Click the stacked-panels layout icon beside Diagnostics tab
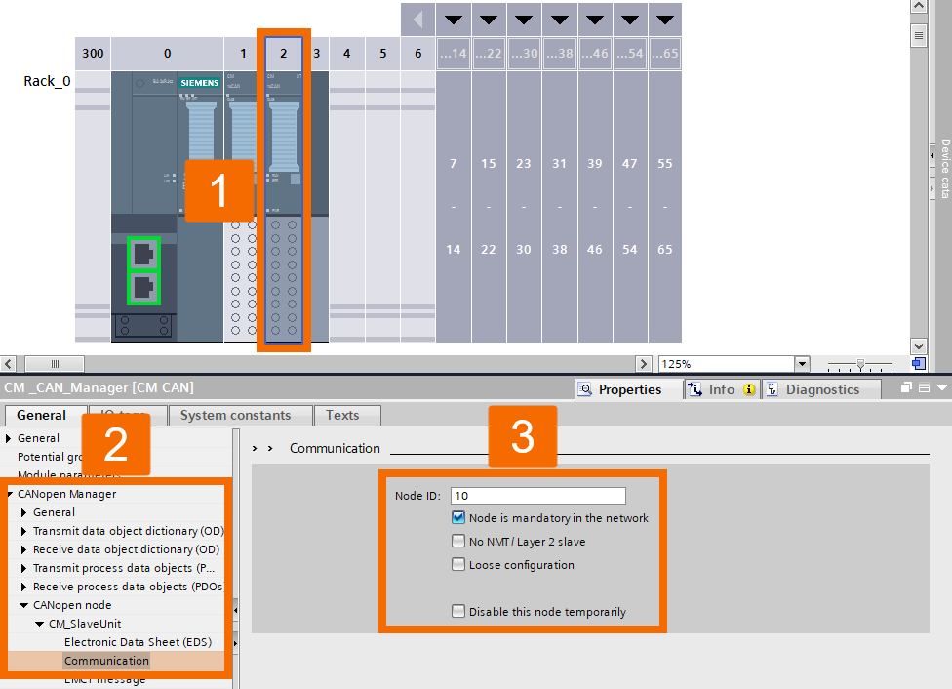This screenshot has width=952, height=689. [924, 387]
